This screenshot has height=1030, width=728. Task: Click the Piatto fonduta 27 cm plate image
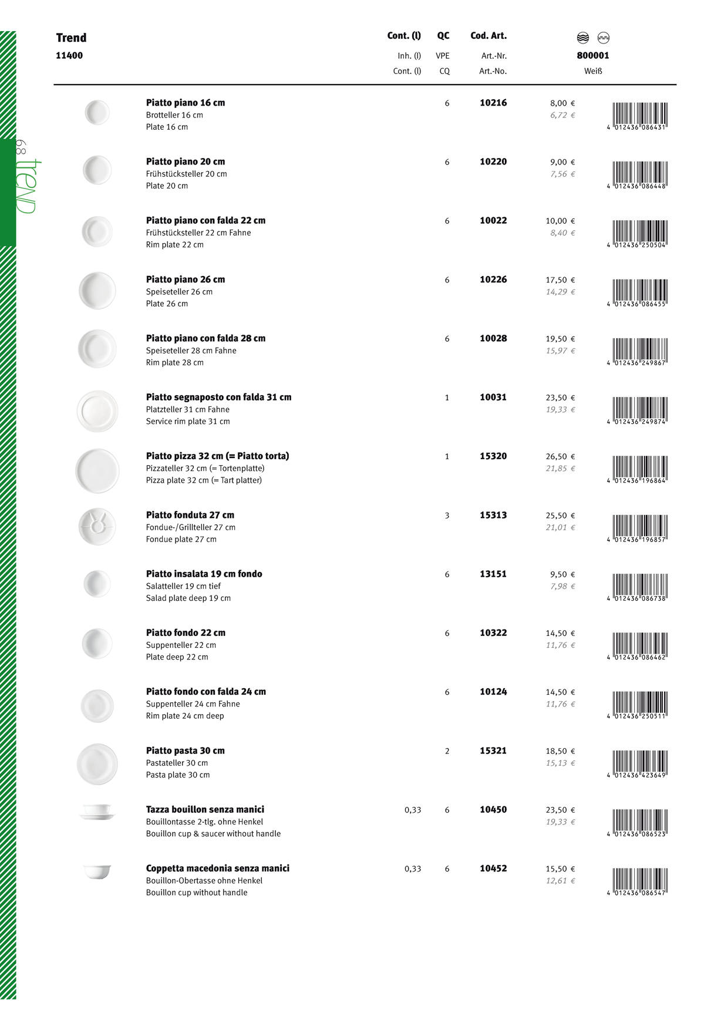click(97, 527)
